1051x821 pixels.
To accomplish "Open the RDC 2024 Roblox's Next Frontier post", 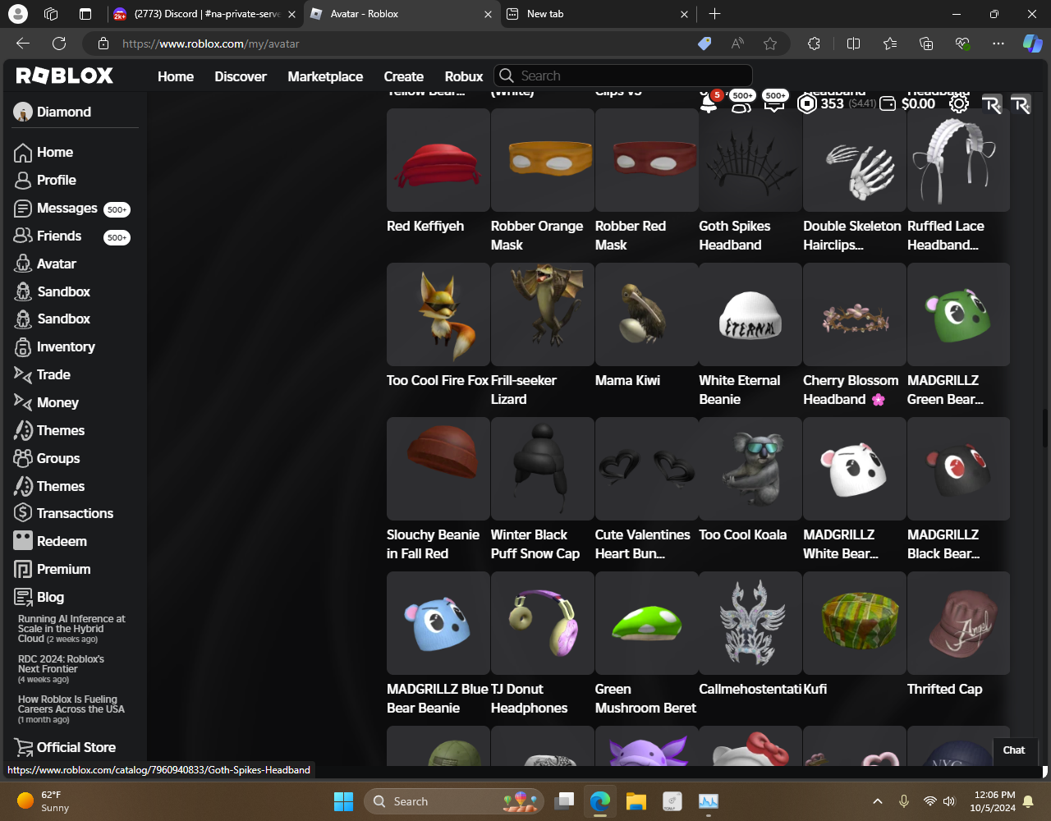I will point(61,669).
